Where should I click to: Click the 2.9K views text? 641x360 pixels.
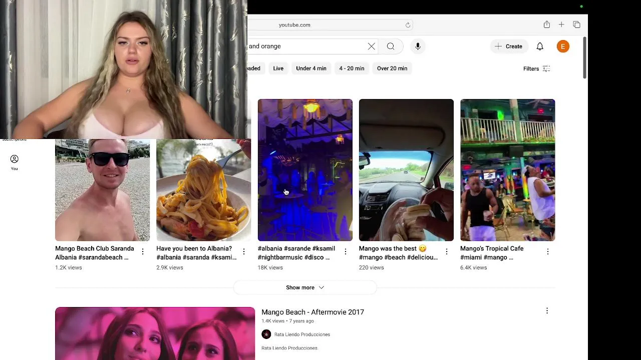tap(170, 267)
